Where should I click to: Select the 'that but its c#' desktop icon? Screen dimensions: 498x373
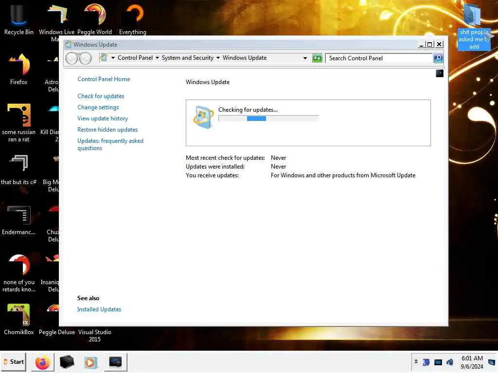click(18, 170)
